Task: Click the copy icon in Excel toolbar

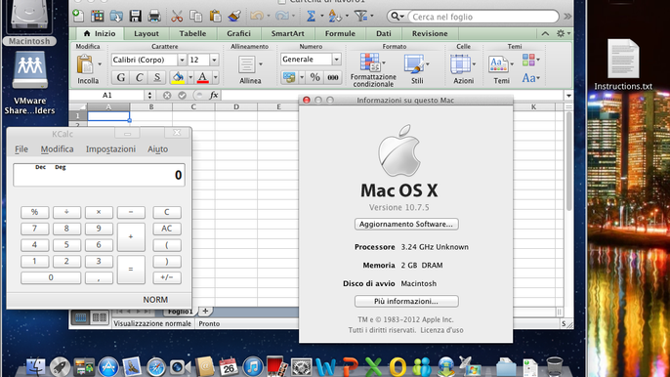Action: pyautogui.click(x=195, y=17)
